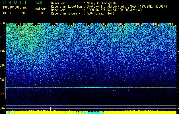Select the meteor count value 36
The image size is (179, 114).
click(x=41, y=13)
